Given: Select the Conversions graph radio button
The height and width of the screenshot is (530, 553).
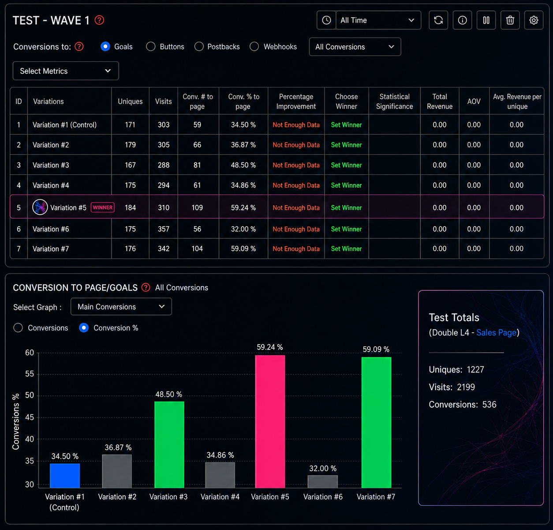Looking at the screenshot, I should (x=18, y=328).
